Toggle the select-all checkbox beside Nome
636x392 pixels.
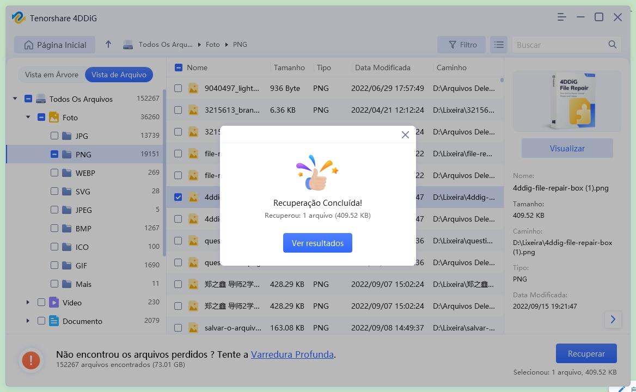pos(178,68)
